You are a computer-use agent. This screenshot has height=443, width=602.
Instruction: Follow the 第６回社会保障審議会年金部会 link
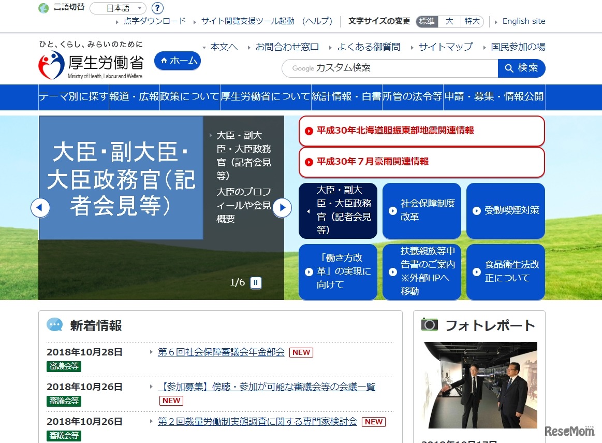pos(221,352)
